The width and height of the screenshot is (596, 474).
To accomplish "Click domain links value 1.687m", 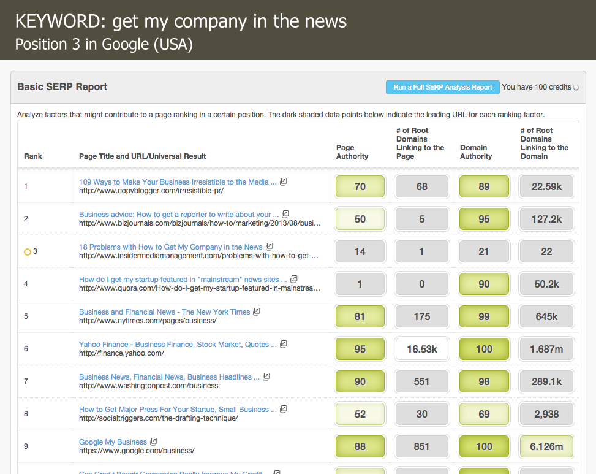I will click(x=546, y=350).
